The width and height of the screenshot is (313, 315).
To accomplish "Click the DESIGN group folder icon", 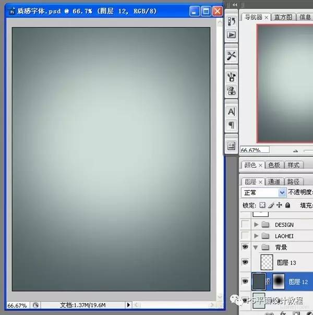I will point(266,224).
